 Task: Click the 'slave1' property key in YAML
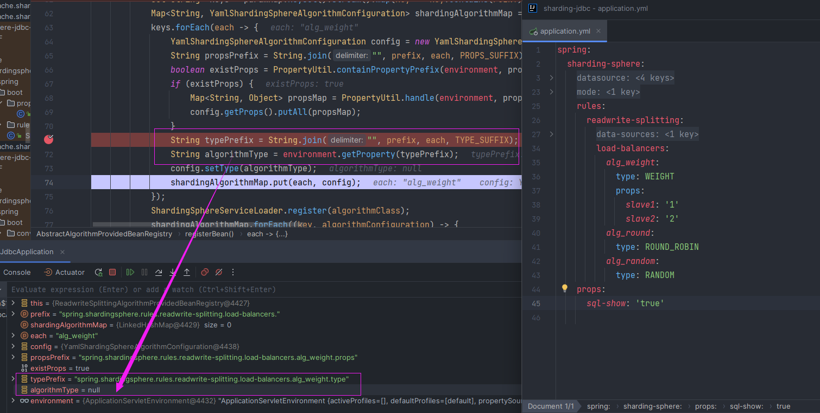(x=640, y=204)
